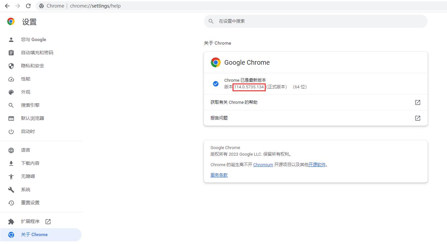Image resolution: width=447 pixels, height=244 pixels.
Task: Click the magnifier icon in settings search
Action: coord(211,21)
